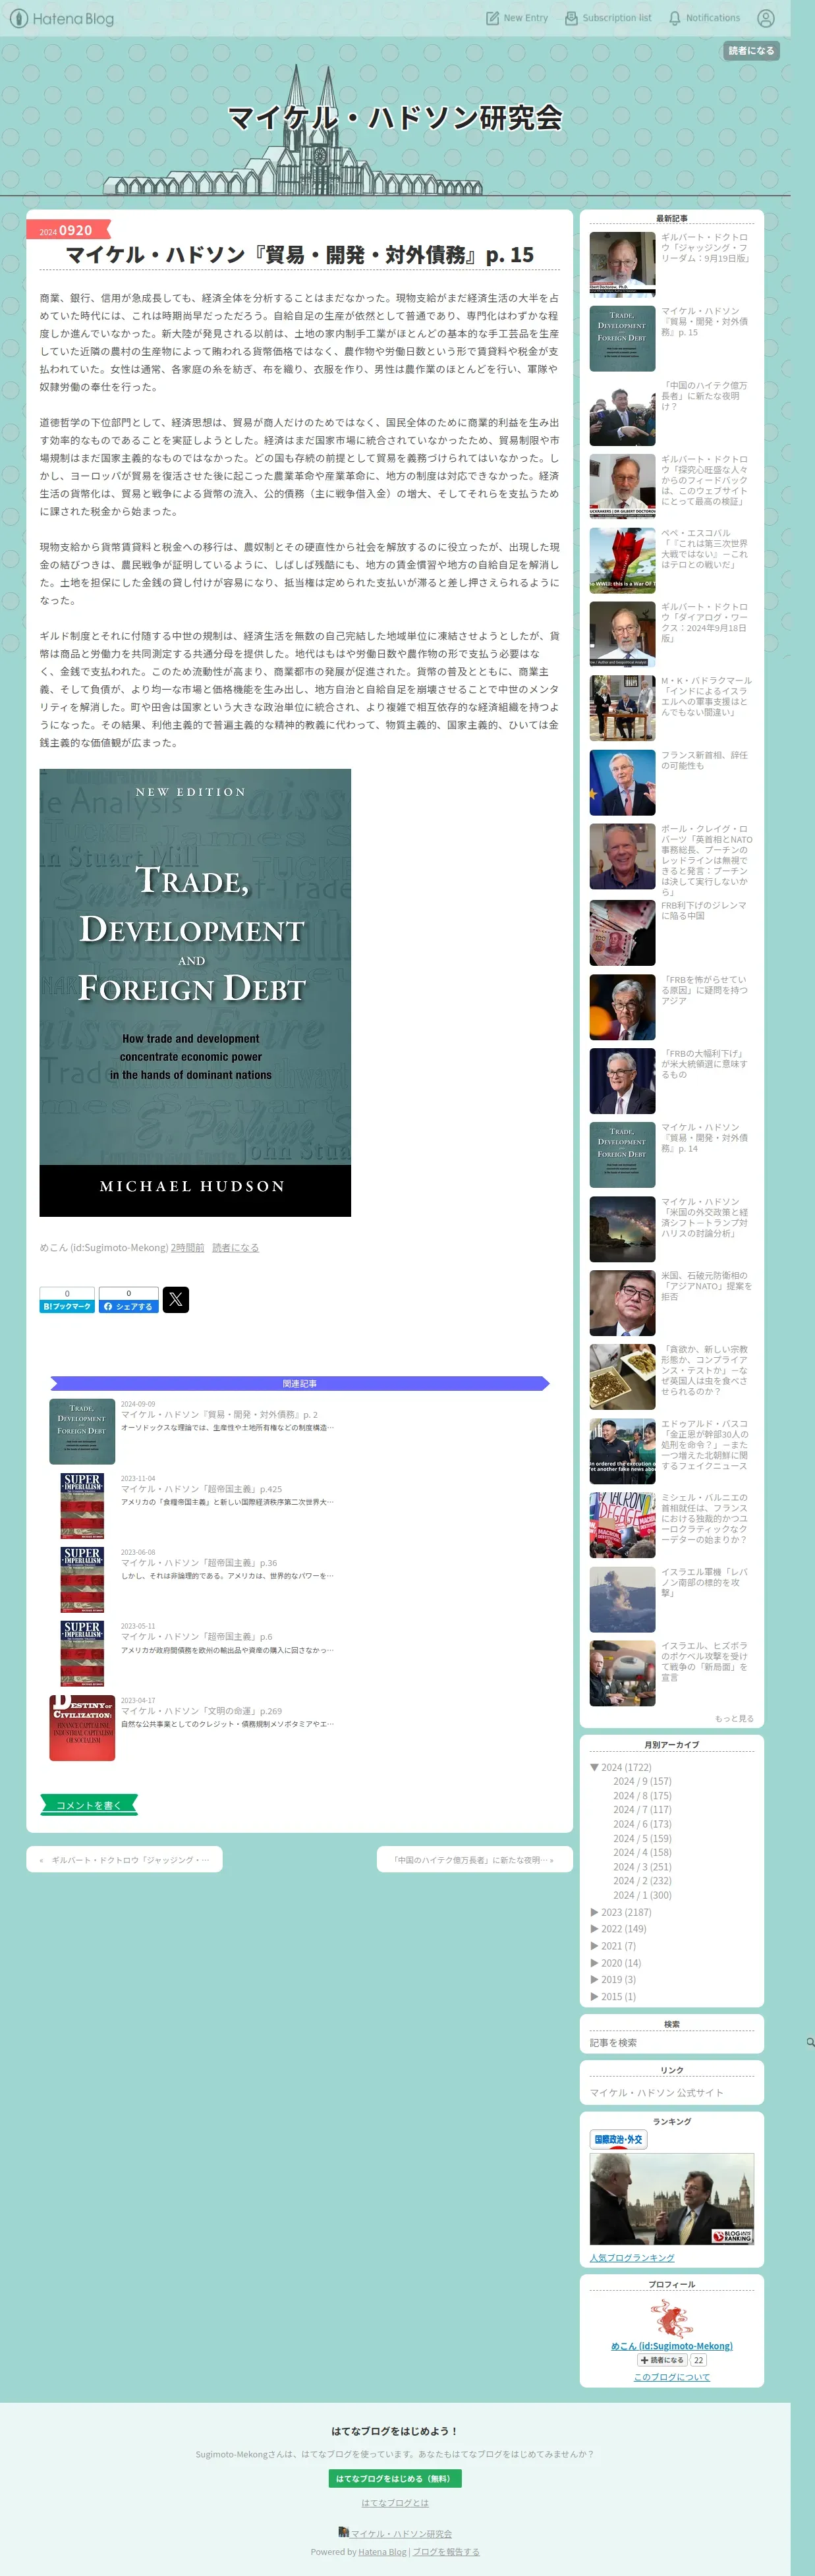815x2576 pixels.
Task: Open recent post 貿易・開発・対外債務 p. 14
Action: tap(704, 1138)
